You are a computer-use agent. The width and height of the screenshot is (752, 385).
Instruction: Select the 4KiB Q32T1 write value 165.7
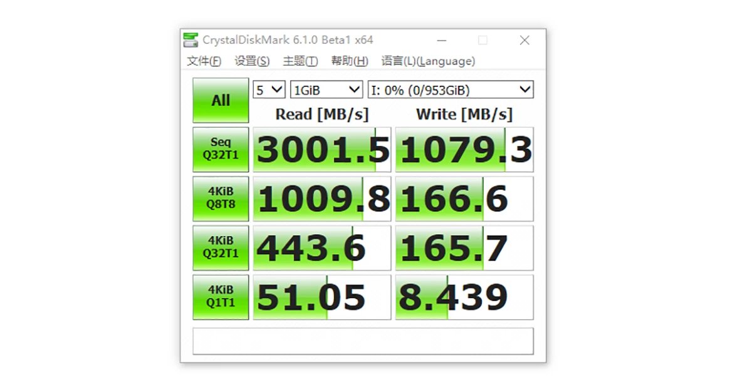tap(464, 248)
